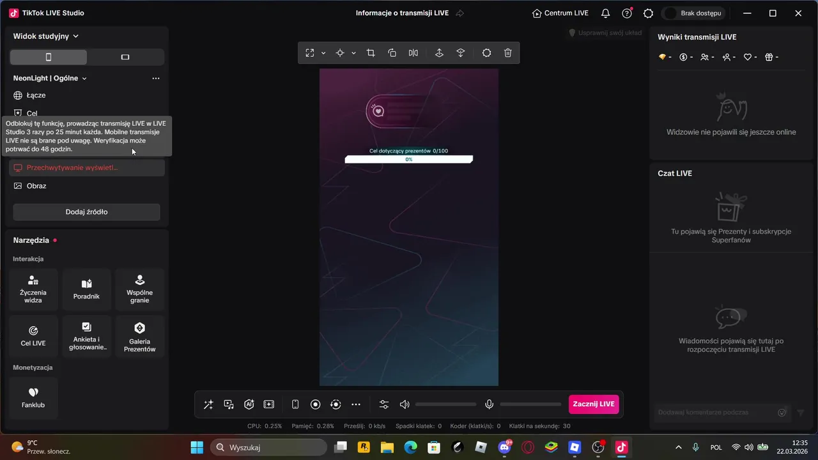
Task: Click the replay capture circle icon
Action: pos(336,404)
